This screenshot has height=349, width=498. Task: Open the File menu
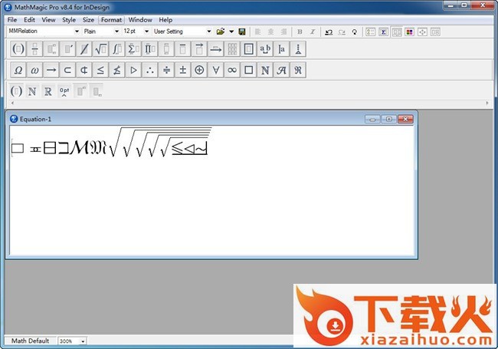12,20
